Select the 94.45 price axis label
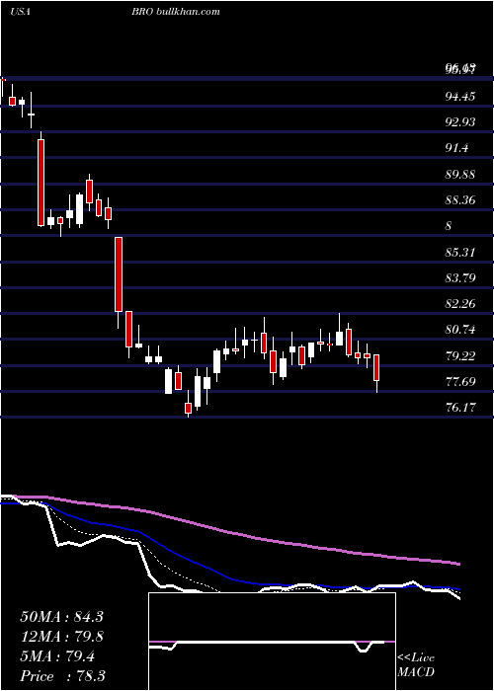Screen dimensions: 494x691 pyautogui.click(x=460, y=96)
